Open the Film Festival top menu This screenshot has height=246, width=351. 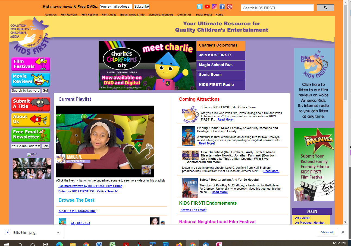(x=90, y=15)
